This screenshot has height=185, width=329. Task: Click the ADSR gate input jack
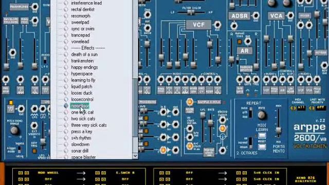coord(248,80)
